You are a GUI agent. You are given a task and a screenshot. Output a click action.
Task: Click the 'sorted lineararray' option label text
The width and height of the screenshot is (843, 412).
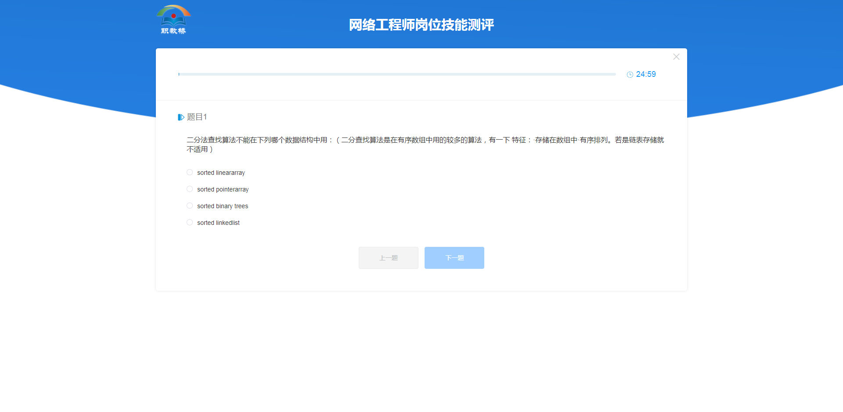click(x=221, y=173)
